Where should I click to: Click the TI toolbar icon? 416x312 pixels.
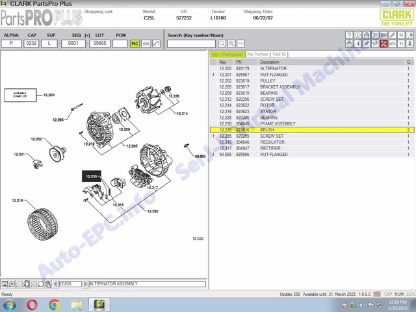click(401, 44)
